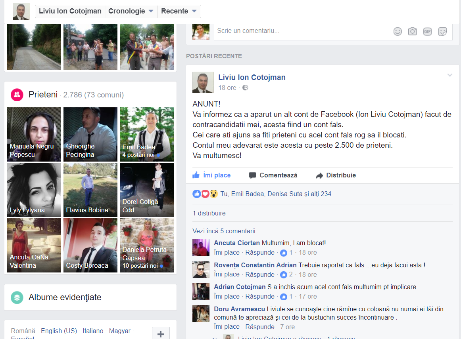Open the Albume evidențiate section

click(65, 297)
